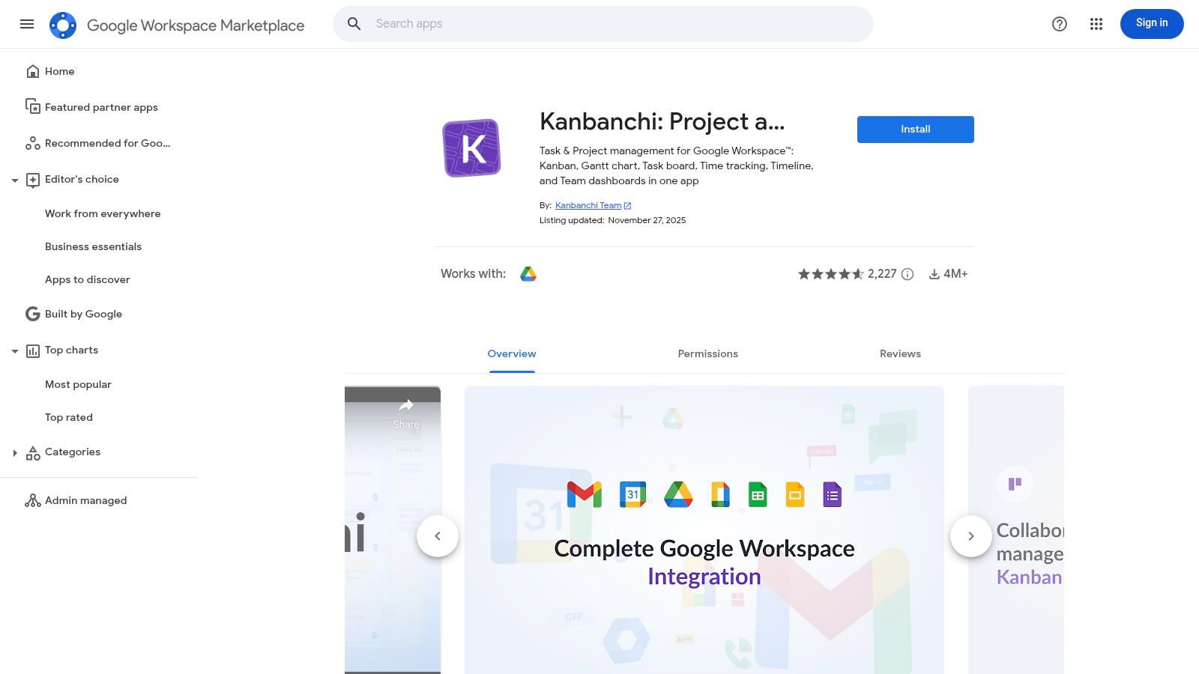
Task: Open the Kanbanchi Team link
Action: click(x=588, y=204)
